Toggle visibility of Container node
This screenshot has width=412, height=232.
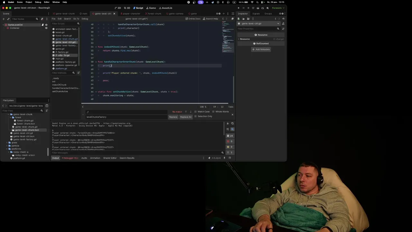click(x=46, y=28)
